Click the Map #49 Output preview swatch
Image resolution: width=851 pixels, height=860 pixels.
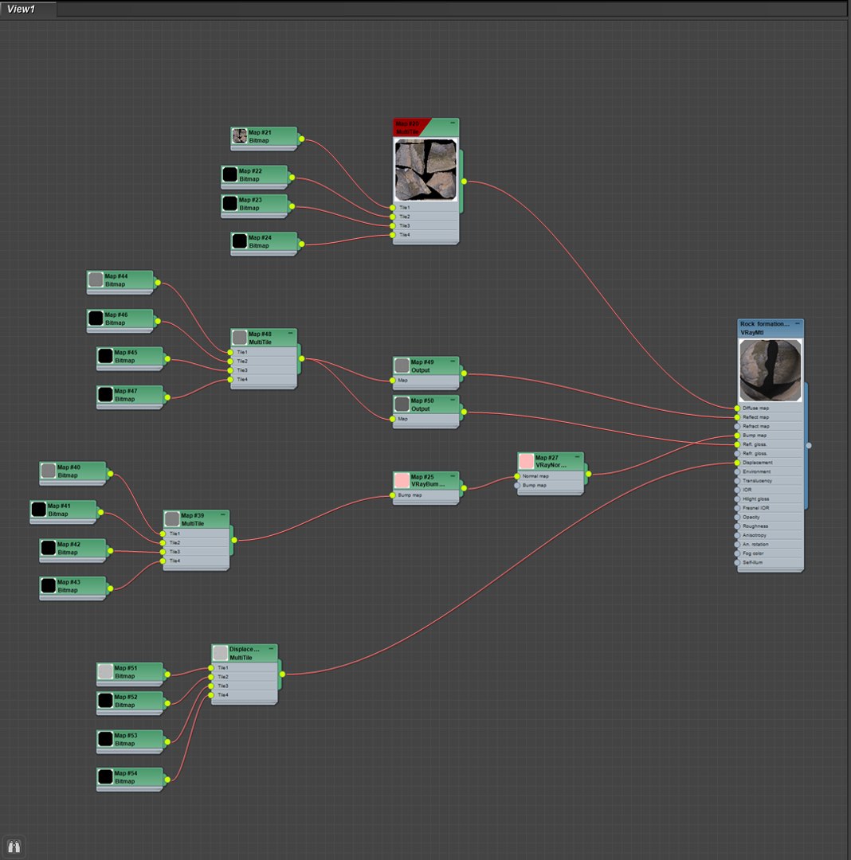(402, 365)
